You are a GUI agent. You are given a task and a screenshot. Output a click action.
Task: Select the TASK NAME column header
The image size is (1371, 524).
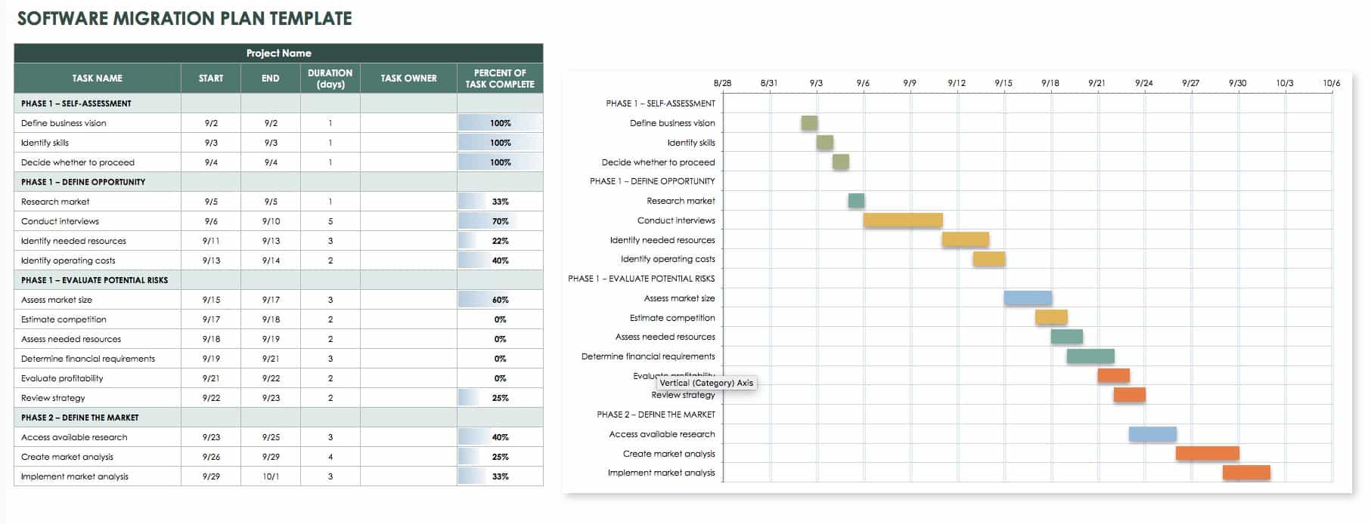(97, 78)
